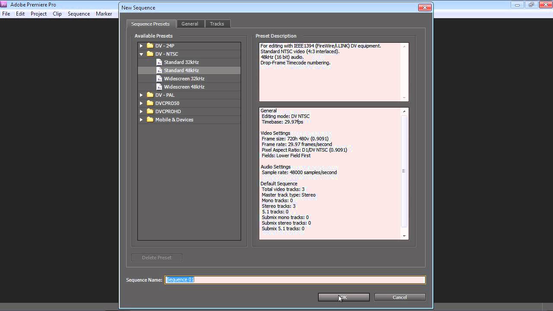Close the New Sequence dialog

(x=425, y=7)
